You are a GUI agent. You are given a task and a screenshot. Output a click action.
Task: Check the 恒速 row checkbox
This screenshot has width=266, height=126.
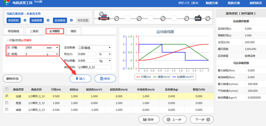[x=7, y=103]
